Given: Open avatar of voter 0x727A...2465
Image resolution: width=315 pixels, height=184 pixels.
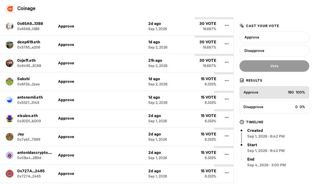Looking at the screenshot, I should (9, 174).
